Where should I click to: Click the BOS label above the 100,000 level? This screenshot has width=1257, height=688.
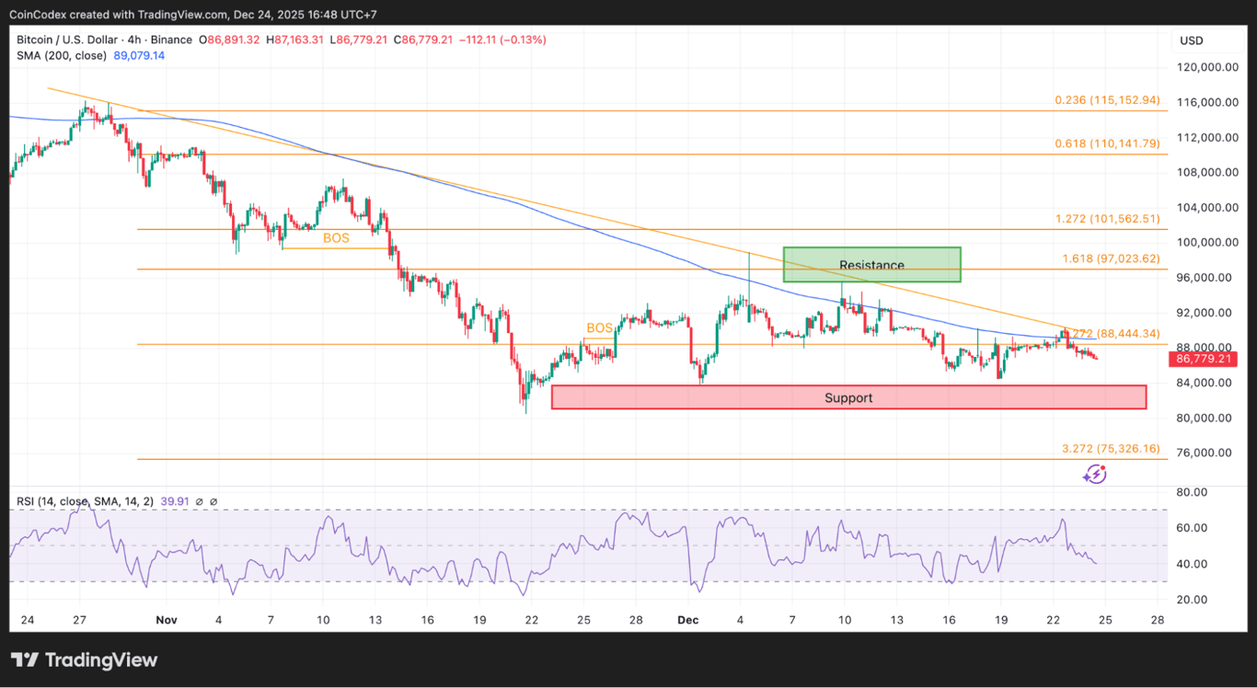pyautogui.click(x=335, y=237)
